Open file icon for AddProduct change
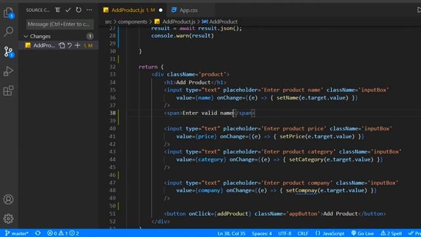This screenshot has height=237, width=421. (62, 45)
